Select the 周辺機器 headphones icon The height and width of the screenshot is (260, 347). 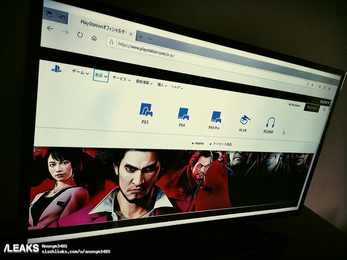click(x=270, y=122)
